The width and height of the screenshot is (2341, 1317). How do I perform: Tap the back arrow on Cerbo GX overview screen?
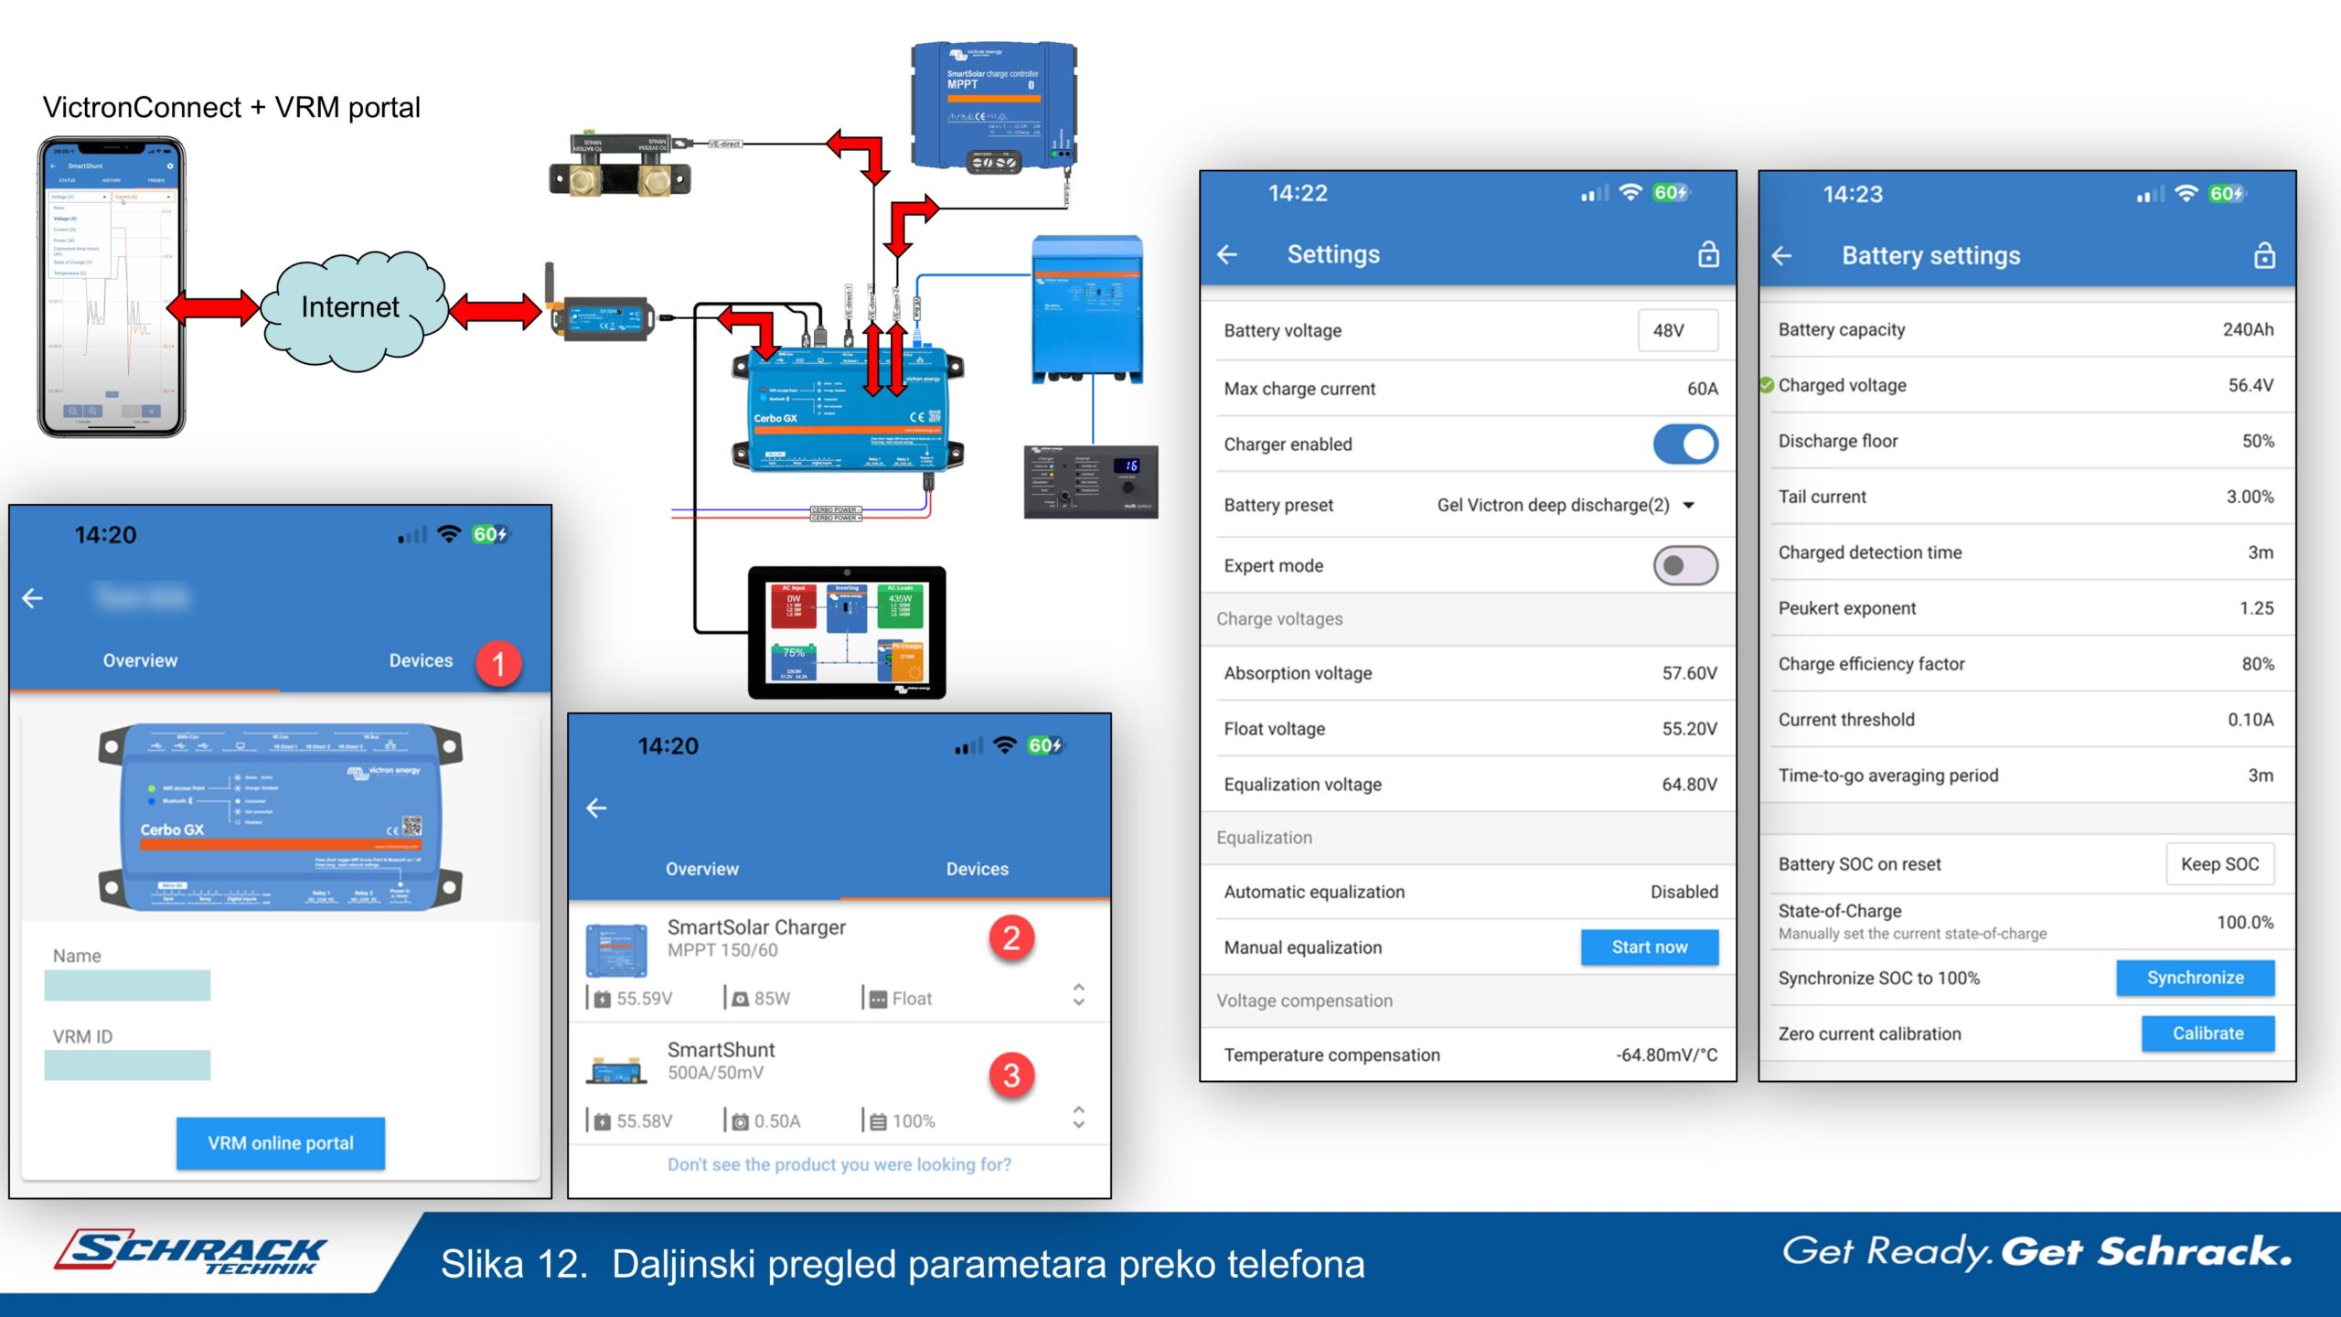click(x=32, y=598)
